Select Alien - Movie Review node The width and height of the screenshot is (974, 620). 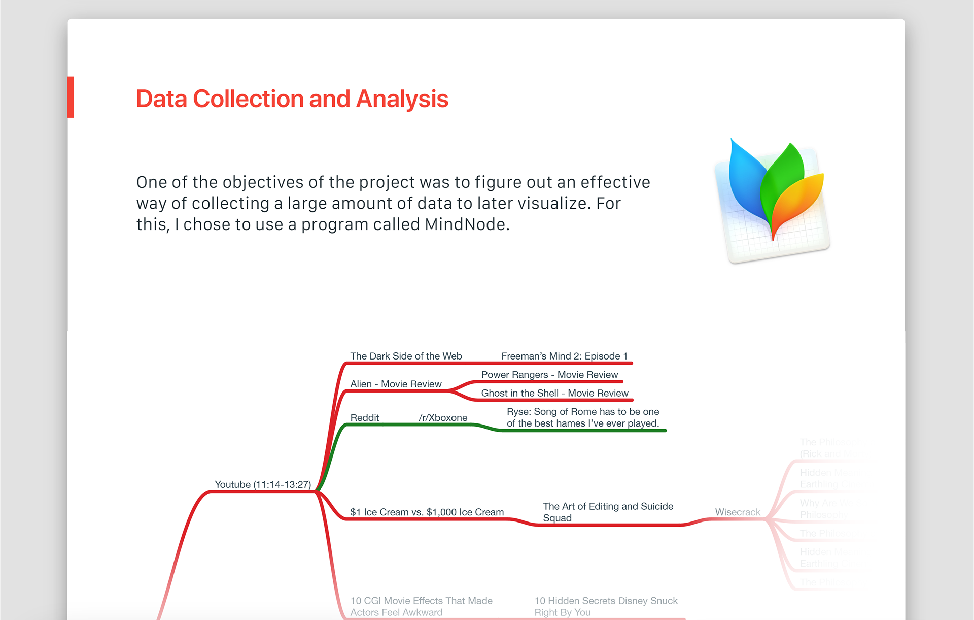click(x=396, y=384)
